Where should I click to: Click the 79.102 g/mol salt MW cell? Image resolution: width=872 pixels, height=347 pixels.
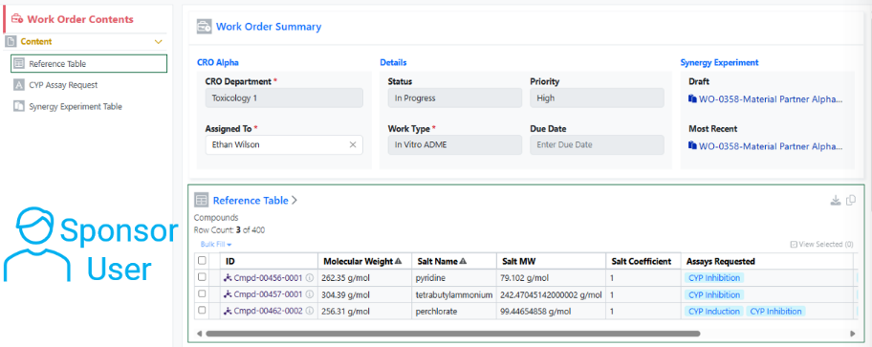tap(551, 278)
